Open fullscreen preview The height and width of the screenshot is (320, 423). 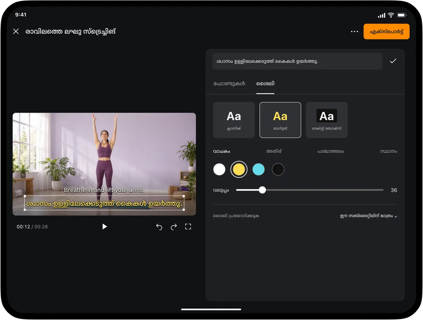[x=188, y=227]
